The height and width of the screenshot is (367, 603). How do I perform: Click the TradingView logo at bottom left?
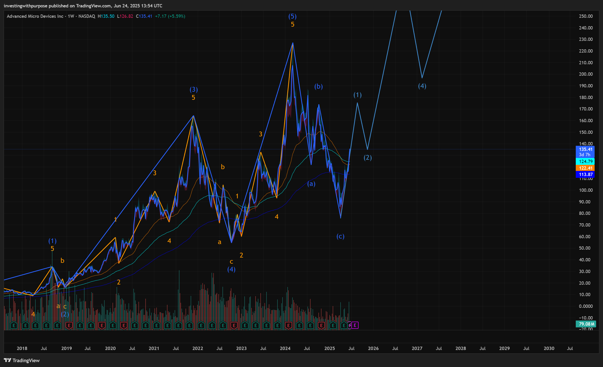click(x=22, y=360)
